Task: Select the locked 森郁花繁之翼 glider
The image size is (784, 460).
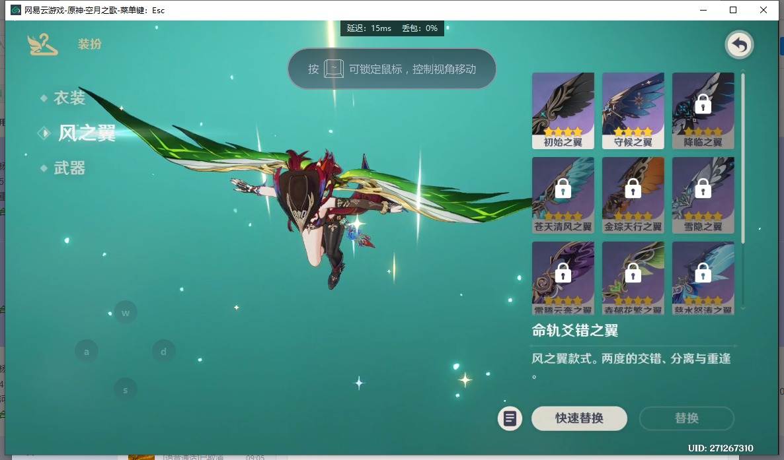Action: coord(633,277)
